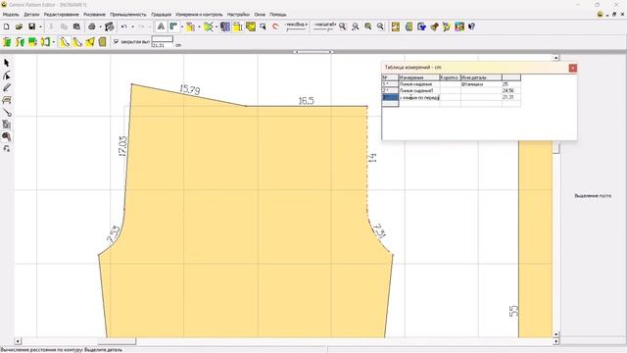Open the 'Настройки' menu
The height and width of the screenshot is (353, 627).
tap(238, 15)
